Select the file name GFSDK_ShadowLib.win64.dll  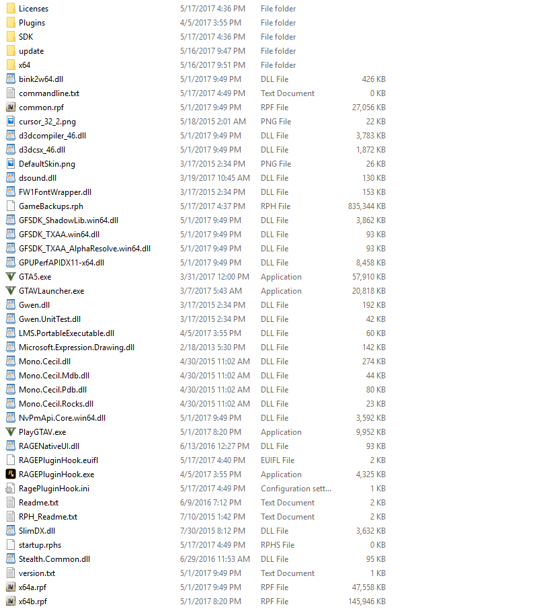(69, 220)
